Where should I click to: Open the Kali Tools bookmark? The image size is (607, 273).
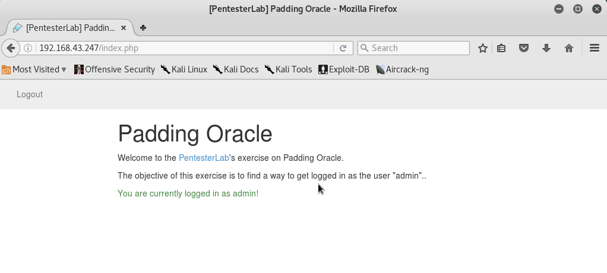(289, 69)
